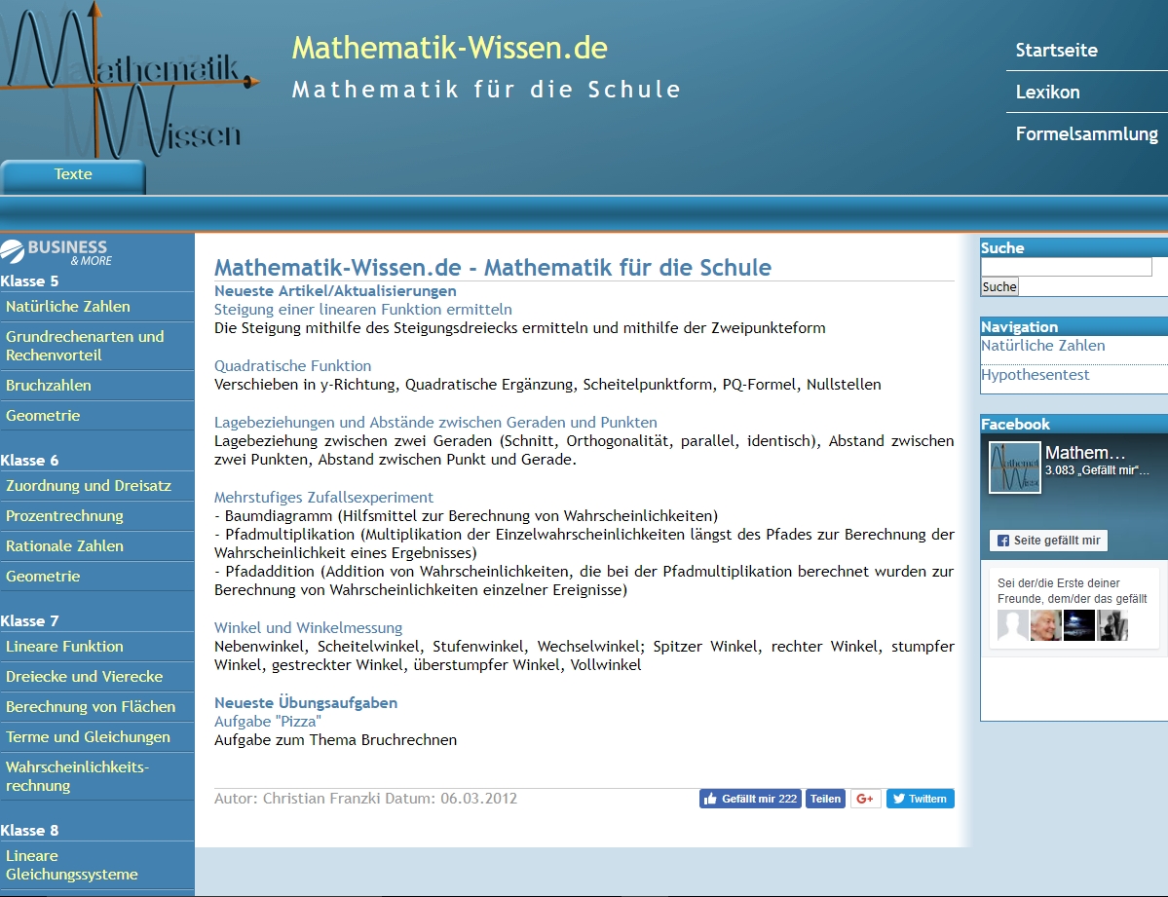Click the author line Christian Franzki

[x=365, y=799]
